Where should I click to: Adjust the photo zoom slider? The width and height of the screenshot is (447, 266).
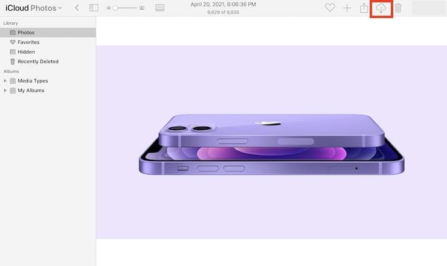click(125, 8)
